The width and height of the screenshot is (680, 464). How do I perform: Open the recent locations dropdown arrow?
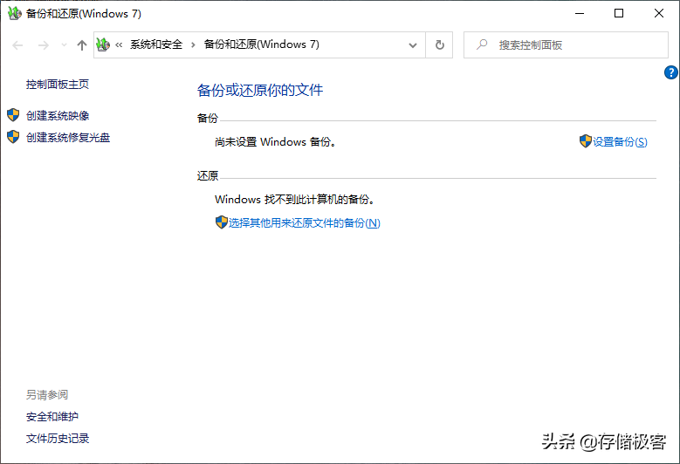click(64, 45)
